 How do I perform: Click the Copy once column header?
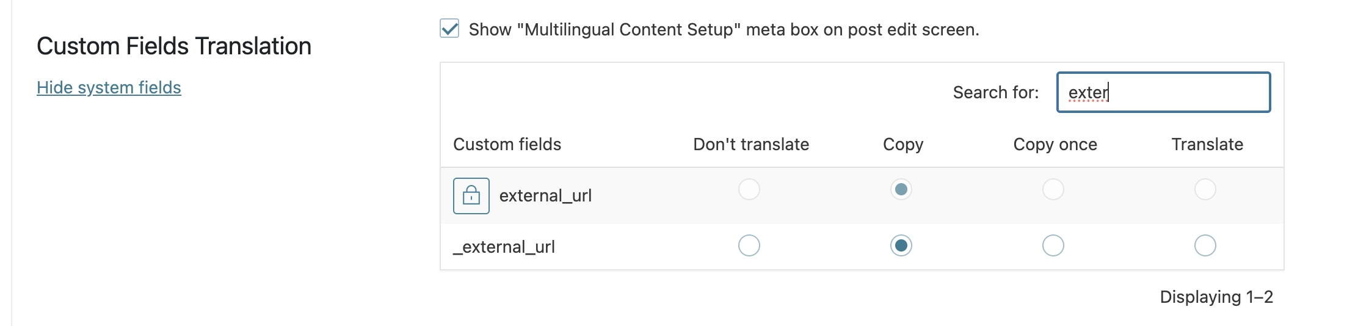1055,145
